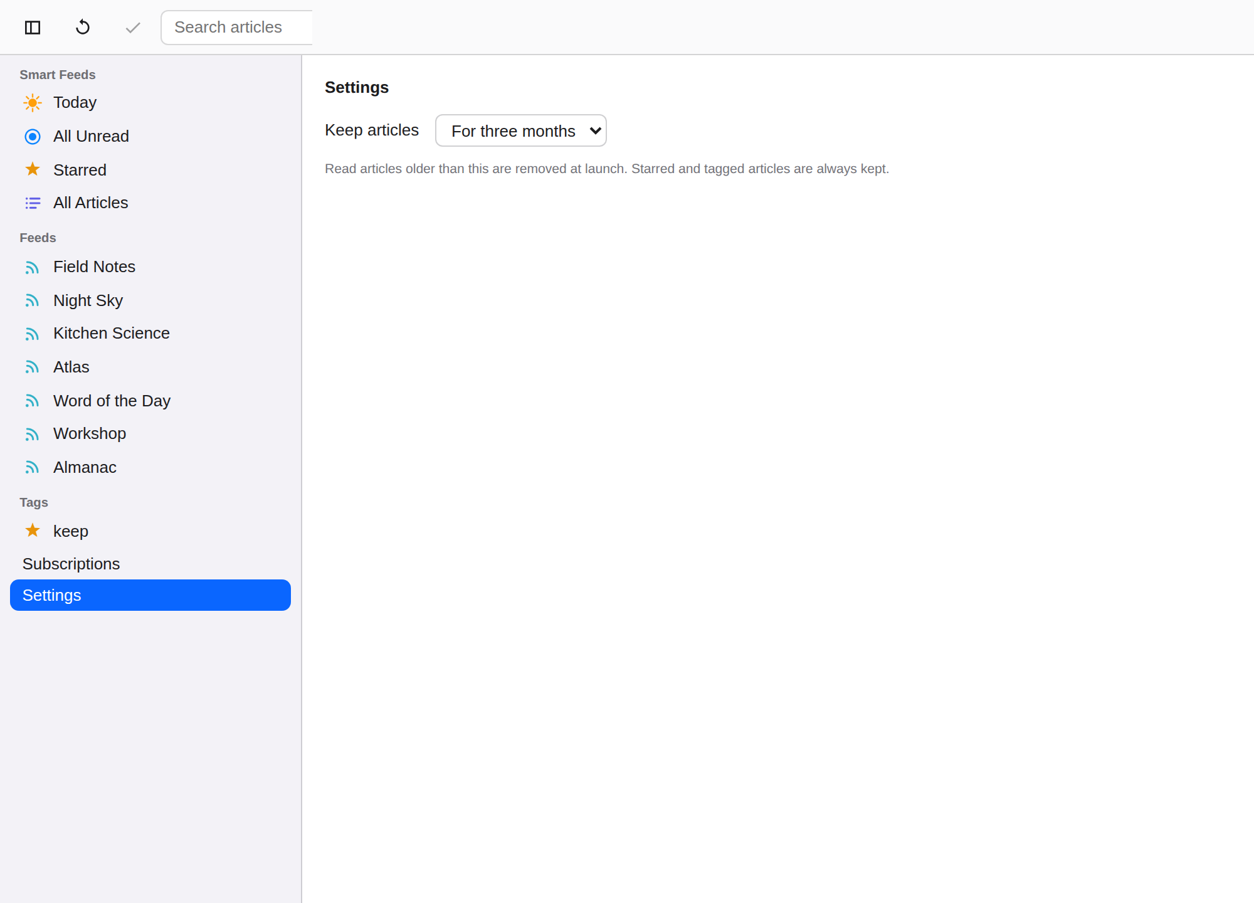
Task: Click the list icon beside All Articles
Action: point(33,203)
